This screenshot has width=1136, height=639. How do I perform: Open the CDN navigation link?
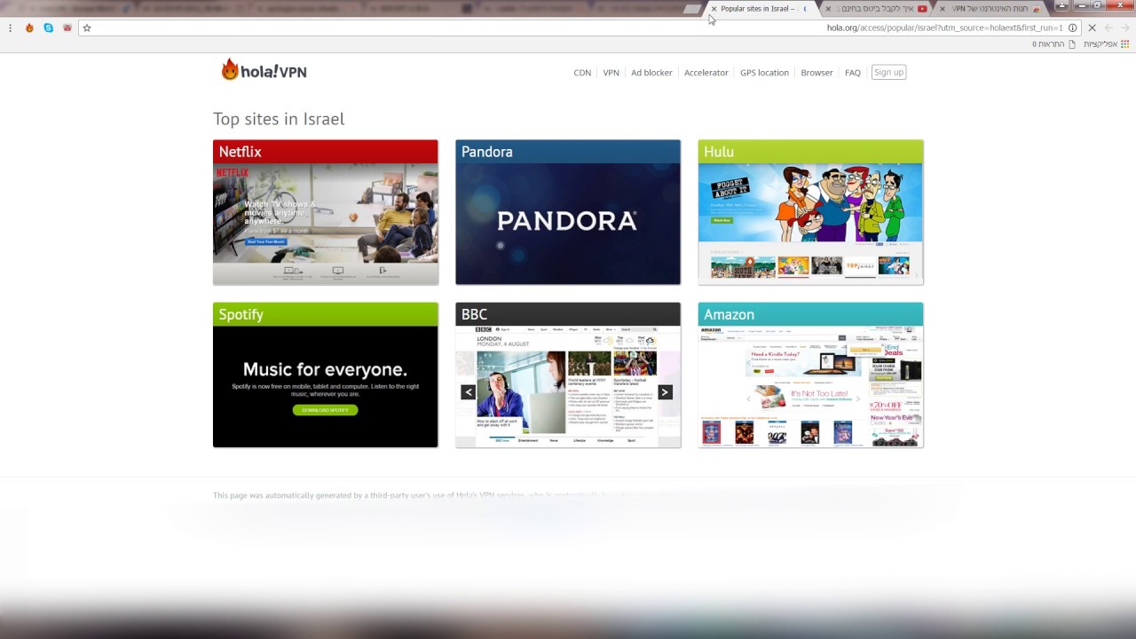(x=582, y=73)
